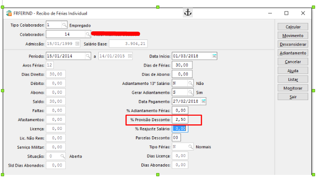Click the Salário Base value 3.904,21
This screenshot has width=316, height=179.
coord(128,44)
